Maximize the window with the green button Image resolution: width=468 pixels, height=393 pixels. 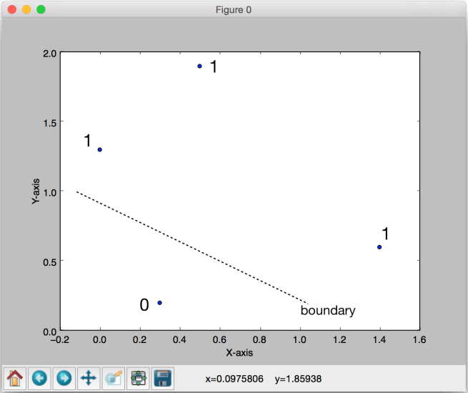coord(41,9)
